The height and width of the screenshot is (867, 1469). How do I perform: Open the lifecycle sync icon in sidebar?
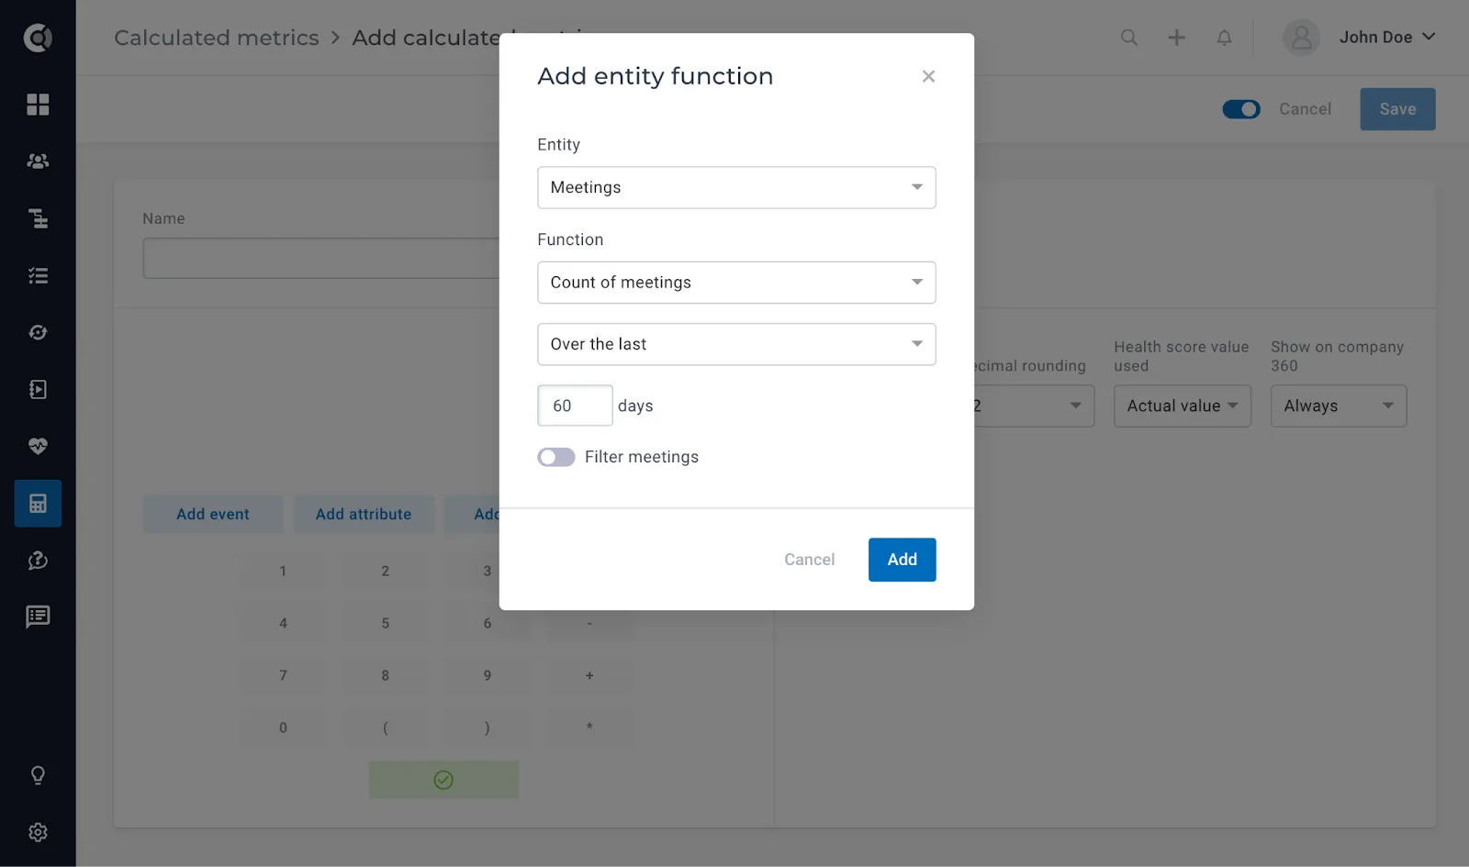pos(38,332)
